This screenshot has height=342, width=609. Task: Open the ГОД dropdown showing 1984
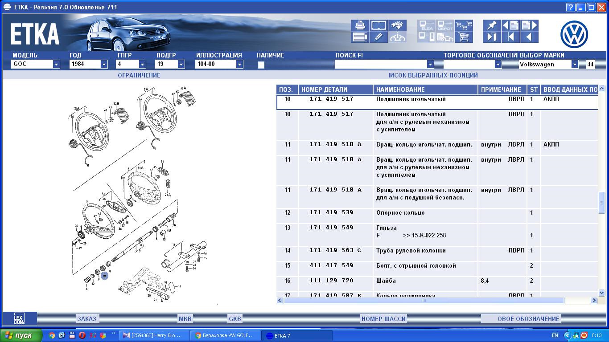pyautogui.click(x=104, y=64)
